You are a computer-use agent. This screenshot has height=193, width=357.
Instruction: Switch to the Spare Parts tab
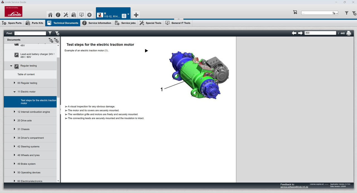click(12, 23)
